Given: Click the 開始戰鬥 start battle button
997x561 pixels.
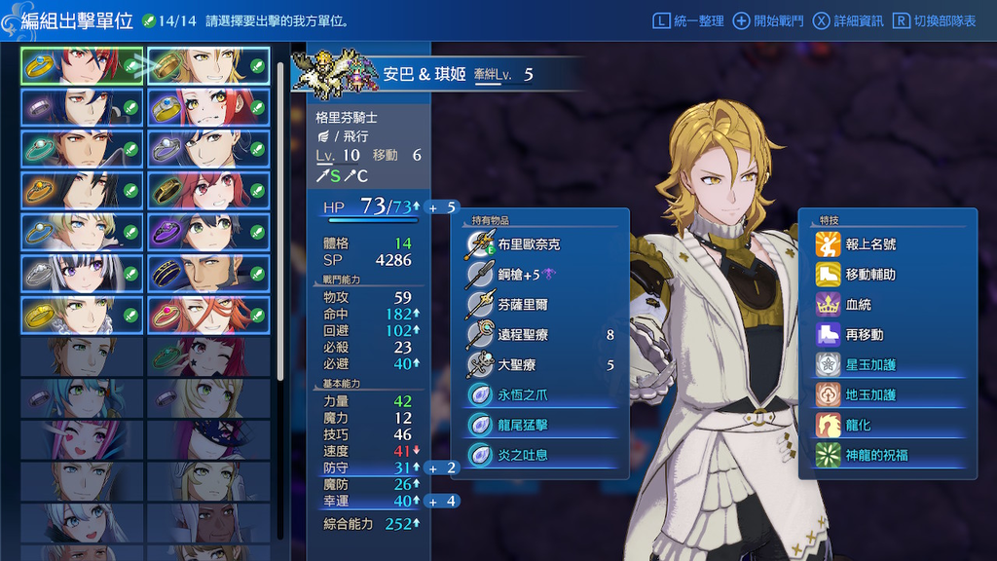Looking at the screenshot, I should click(768, 21).
